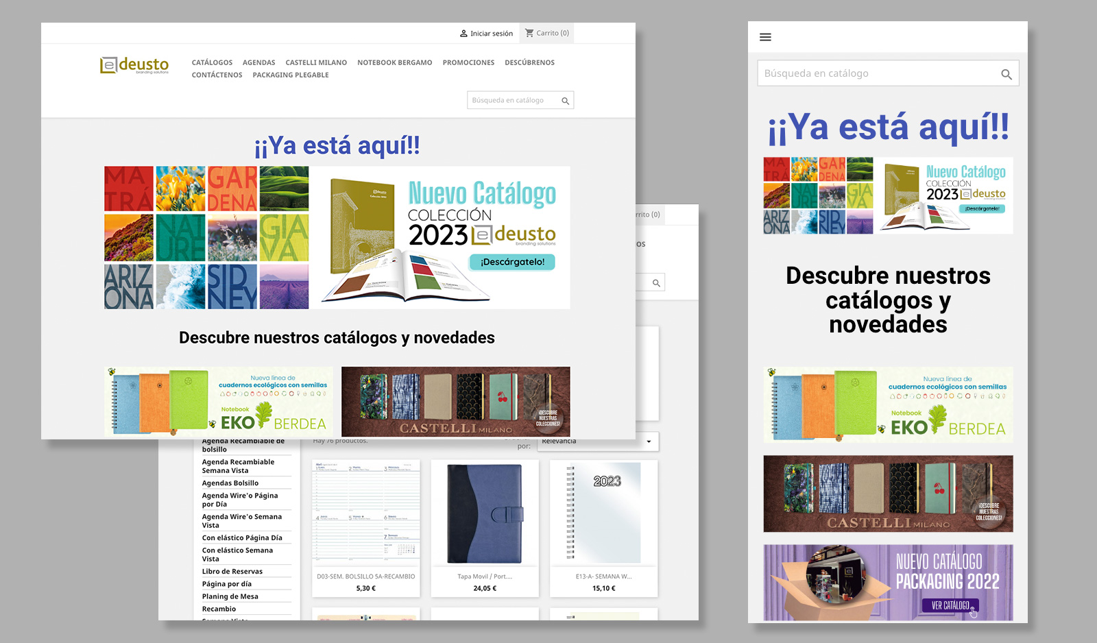
Task: Open the Nuevo Catálogo 2023 desktop banner
Action: coord(337,237)
